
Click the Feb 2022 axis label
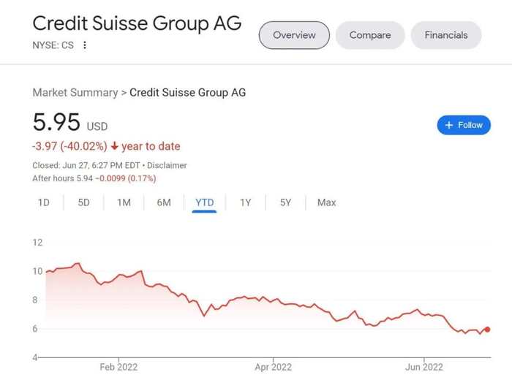point(118,367)
